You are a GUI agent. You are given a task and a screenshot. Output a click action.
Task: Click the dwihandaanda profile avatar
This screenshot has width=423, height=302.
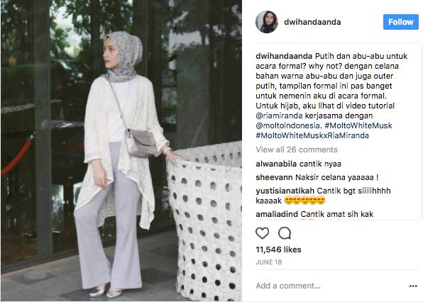click(267, 22)
